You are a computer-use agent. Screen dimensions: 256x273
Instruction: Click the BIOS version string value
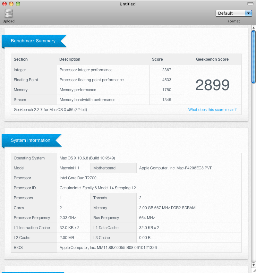tap(108, 248)
